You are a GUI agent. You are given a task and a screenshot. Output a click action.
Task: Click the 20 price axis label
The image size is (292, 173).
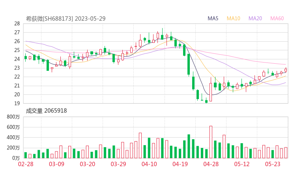[17, 94]
